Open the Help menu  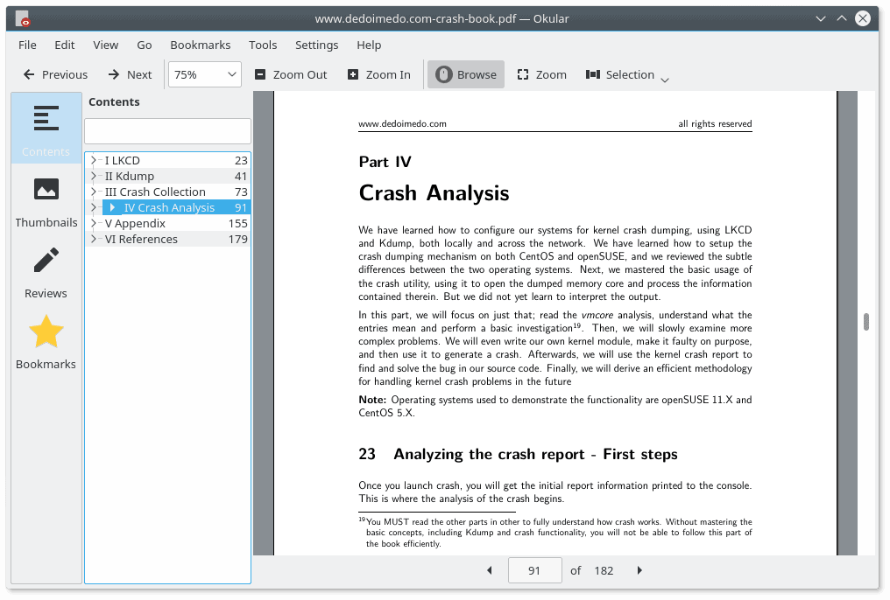pyautogui.click(x=369, y=45)
